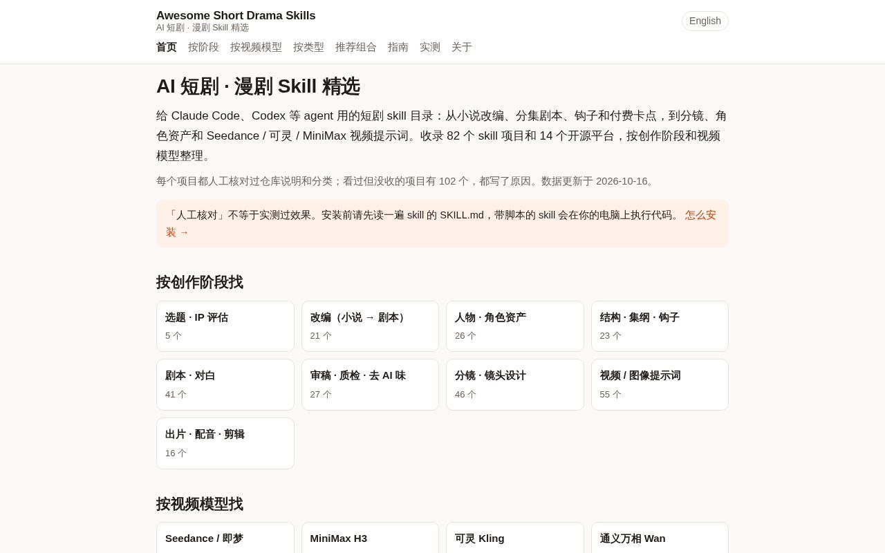Viewport: 885px width, 553px height.
Task: Go to the 首页 nav item
Action: (167, 47)
